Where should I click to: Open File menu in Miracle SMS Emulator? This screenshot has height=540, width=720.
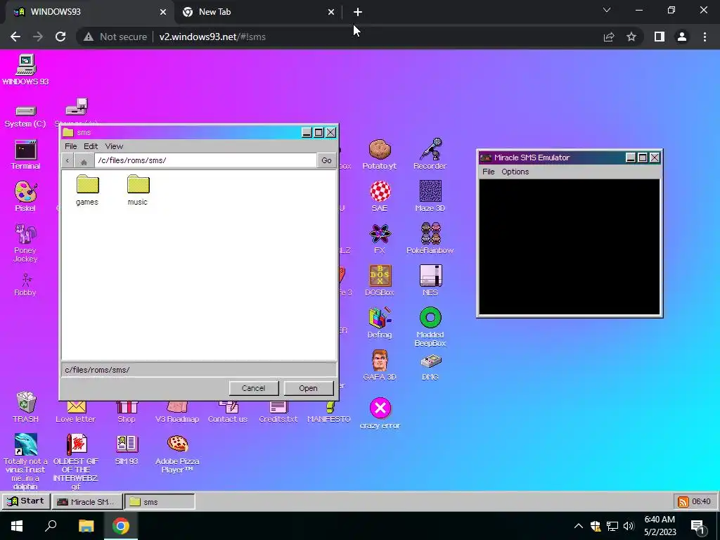[488, 172]
